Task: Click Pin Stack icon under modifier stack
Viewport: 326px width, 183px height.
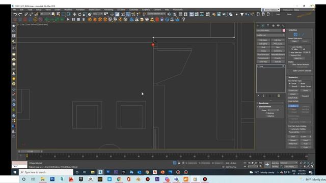Action: pyautogui.click(x=258, y=96)
